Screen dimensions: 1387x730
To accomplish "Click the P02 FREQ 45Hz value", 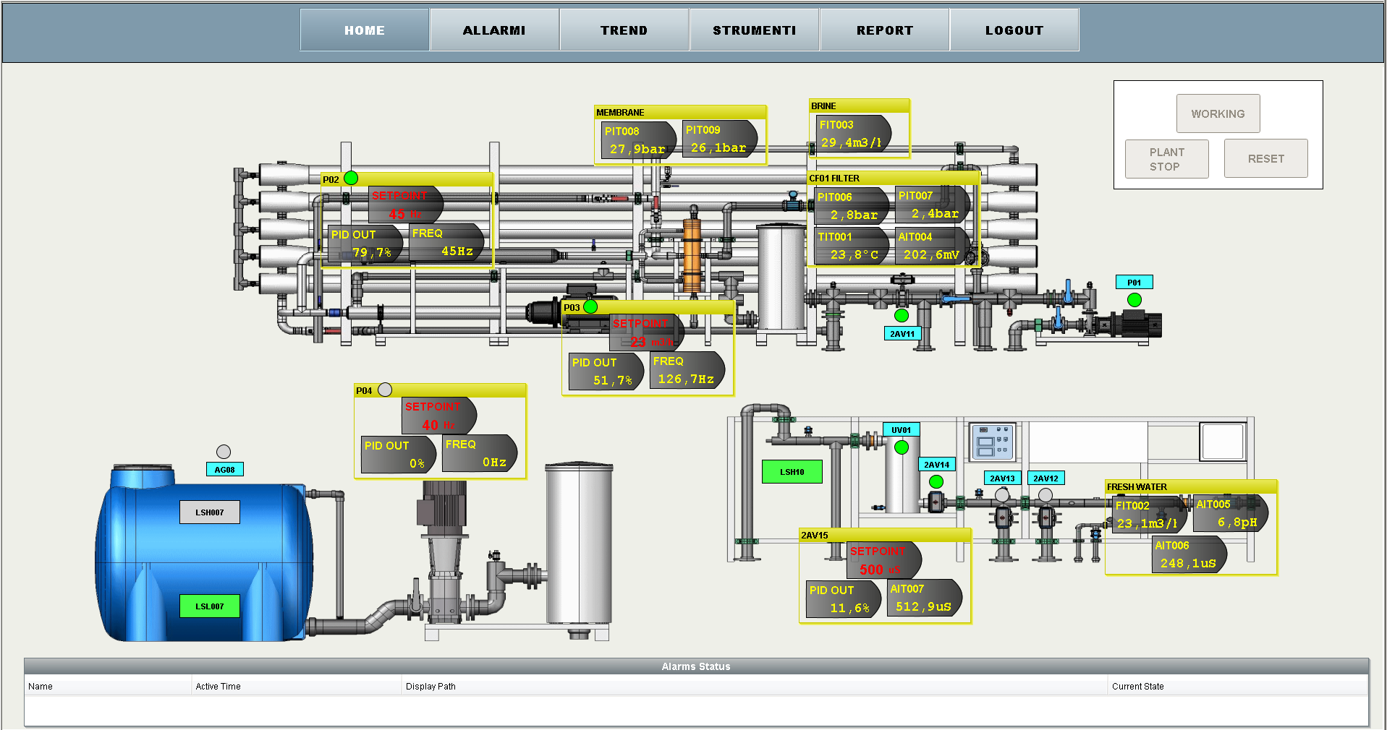I will [446, 242].
